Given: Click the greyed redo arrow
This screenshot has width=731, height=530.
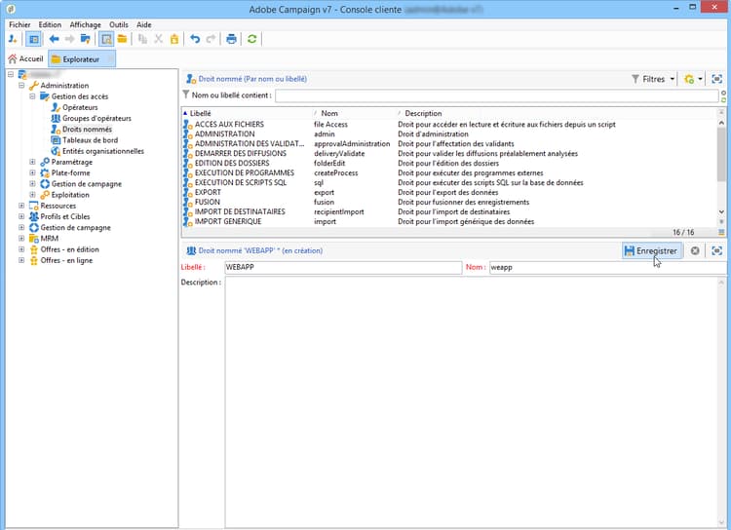Looking at the screenshot, I should (211, 39).
